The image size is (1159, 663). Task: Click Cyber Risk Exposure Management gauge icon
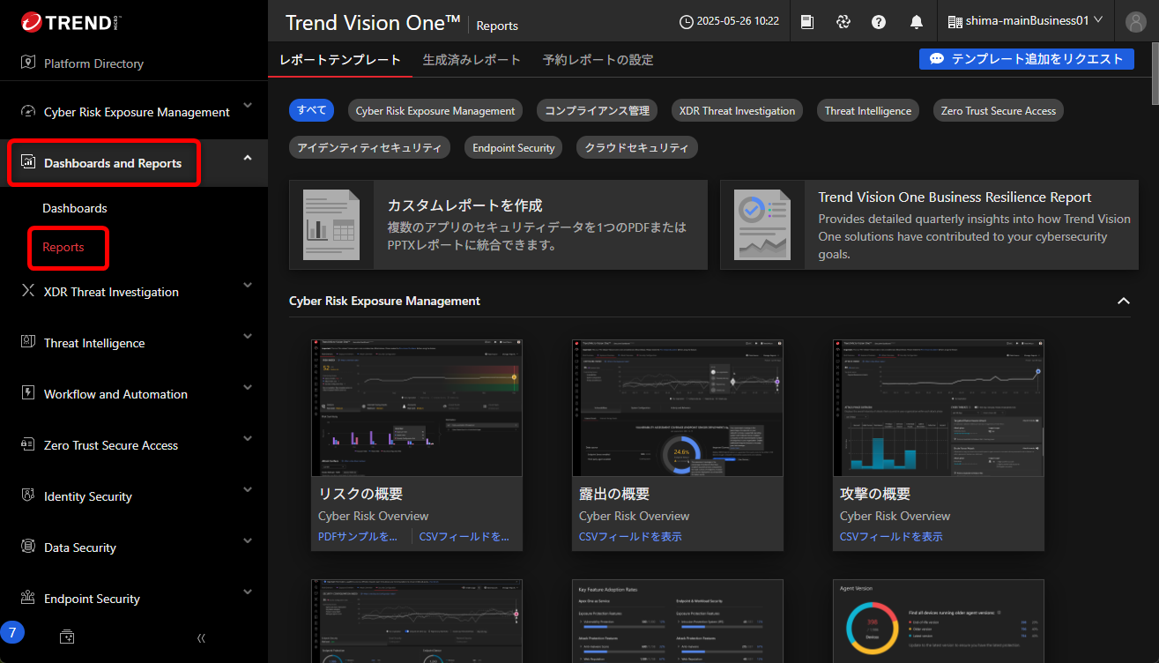[x=28, y=112]
